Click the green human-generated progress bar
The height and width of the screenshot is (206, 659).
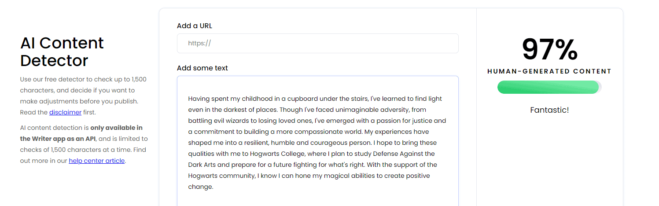(548, 87)
